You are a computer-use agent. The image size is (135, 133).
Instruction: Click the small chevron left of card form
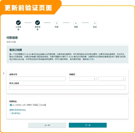click(x=4, y=73)
